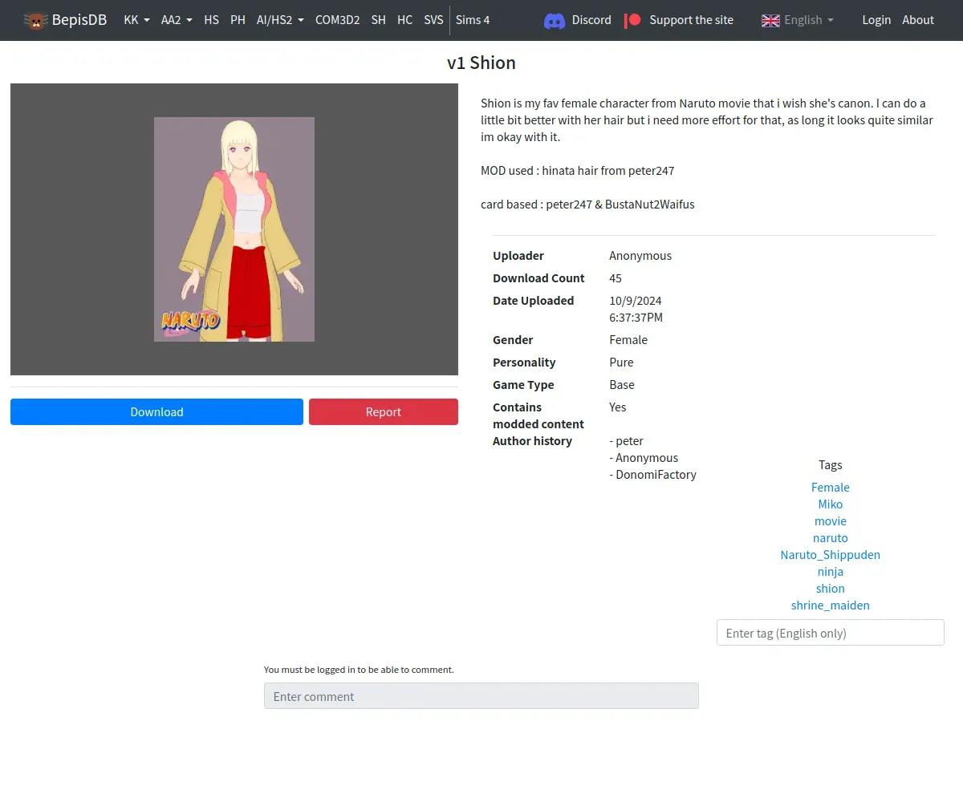This screenshot has height=802, width=963.
Task: Click the MOD used description line
Action: [x=578, y=171]
